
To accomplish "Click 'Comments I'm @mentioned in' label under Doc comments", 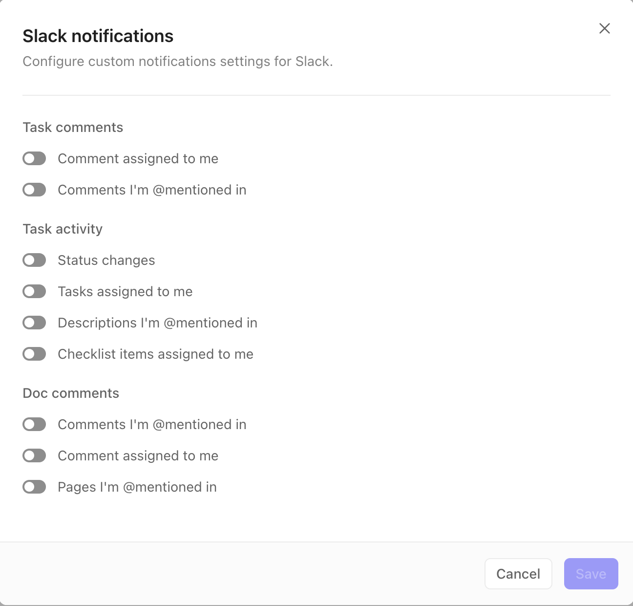I will (x=152, y=424).
